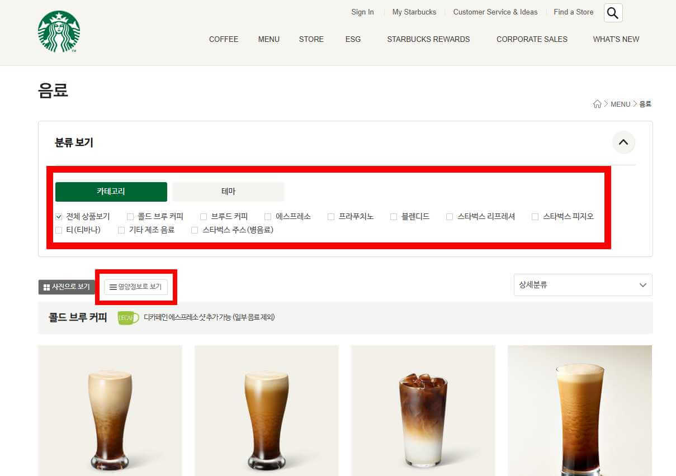Click the Sign In link
Viewport: 676px width, 476px height.
362,12
